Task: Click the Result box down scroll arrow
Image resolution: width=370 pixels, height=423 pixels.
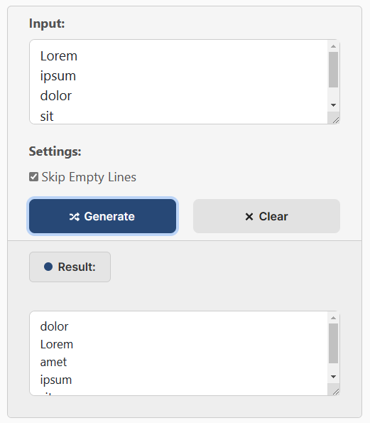Action: tap(333, 377)
